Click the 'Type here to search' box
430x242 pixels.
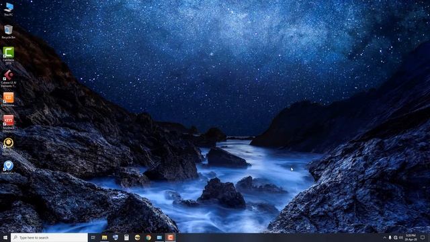(49, 237)
